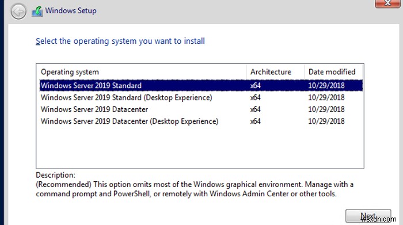The width and height of the screenshot is (403, 225).
Task: Select Windows Server 2019 Standard (Desktop Experience)
Action: pos(201,97)
